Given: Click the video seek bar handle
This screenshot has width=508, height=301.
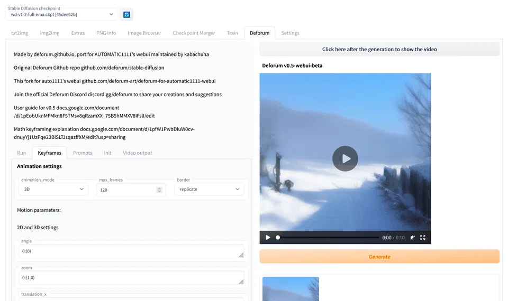Looking at the screenshot, I should click(278, 237).
